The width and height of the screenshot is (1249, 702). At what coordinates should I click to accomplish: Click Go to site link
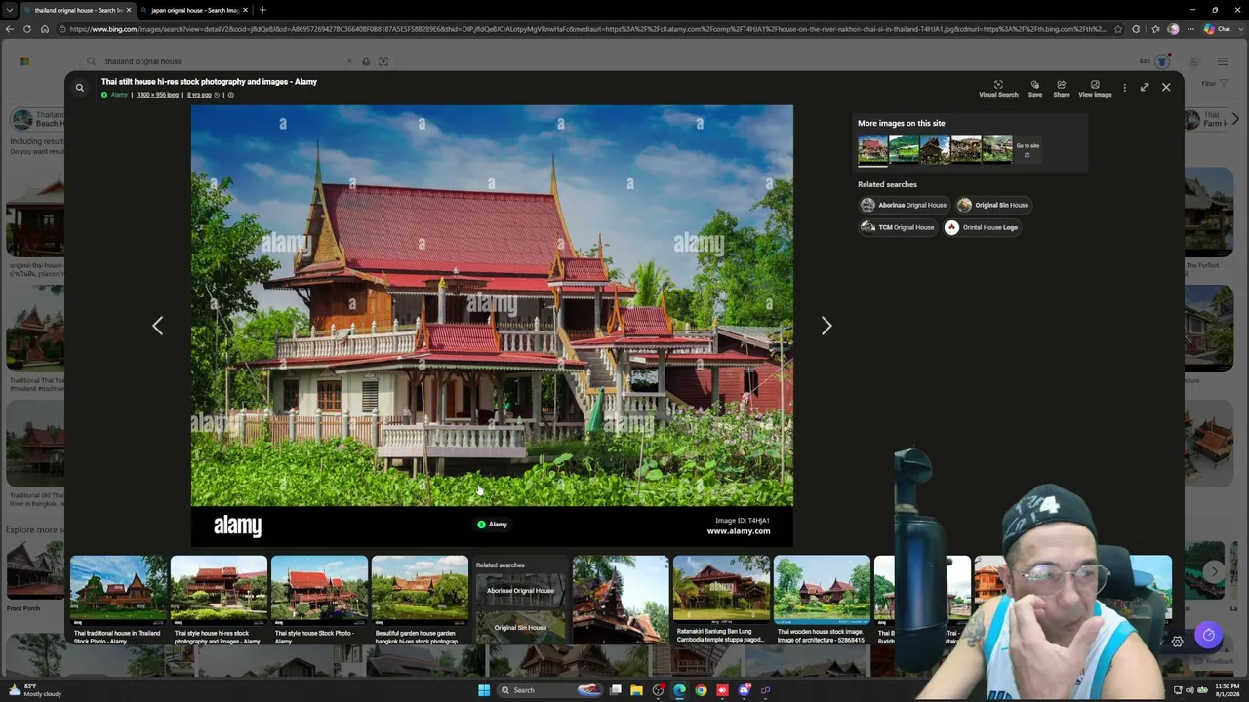[1027, 149]
